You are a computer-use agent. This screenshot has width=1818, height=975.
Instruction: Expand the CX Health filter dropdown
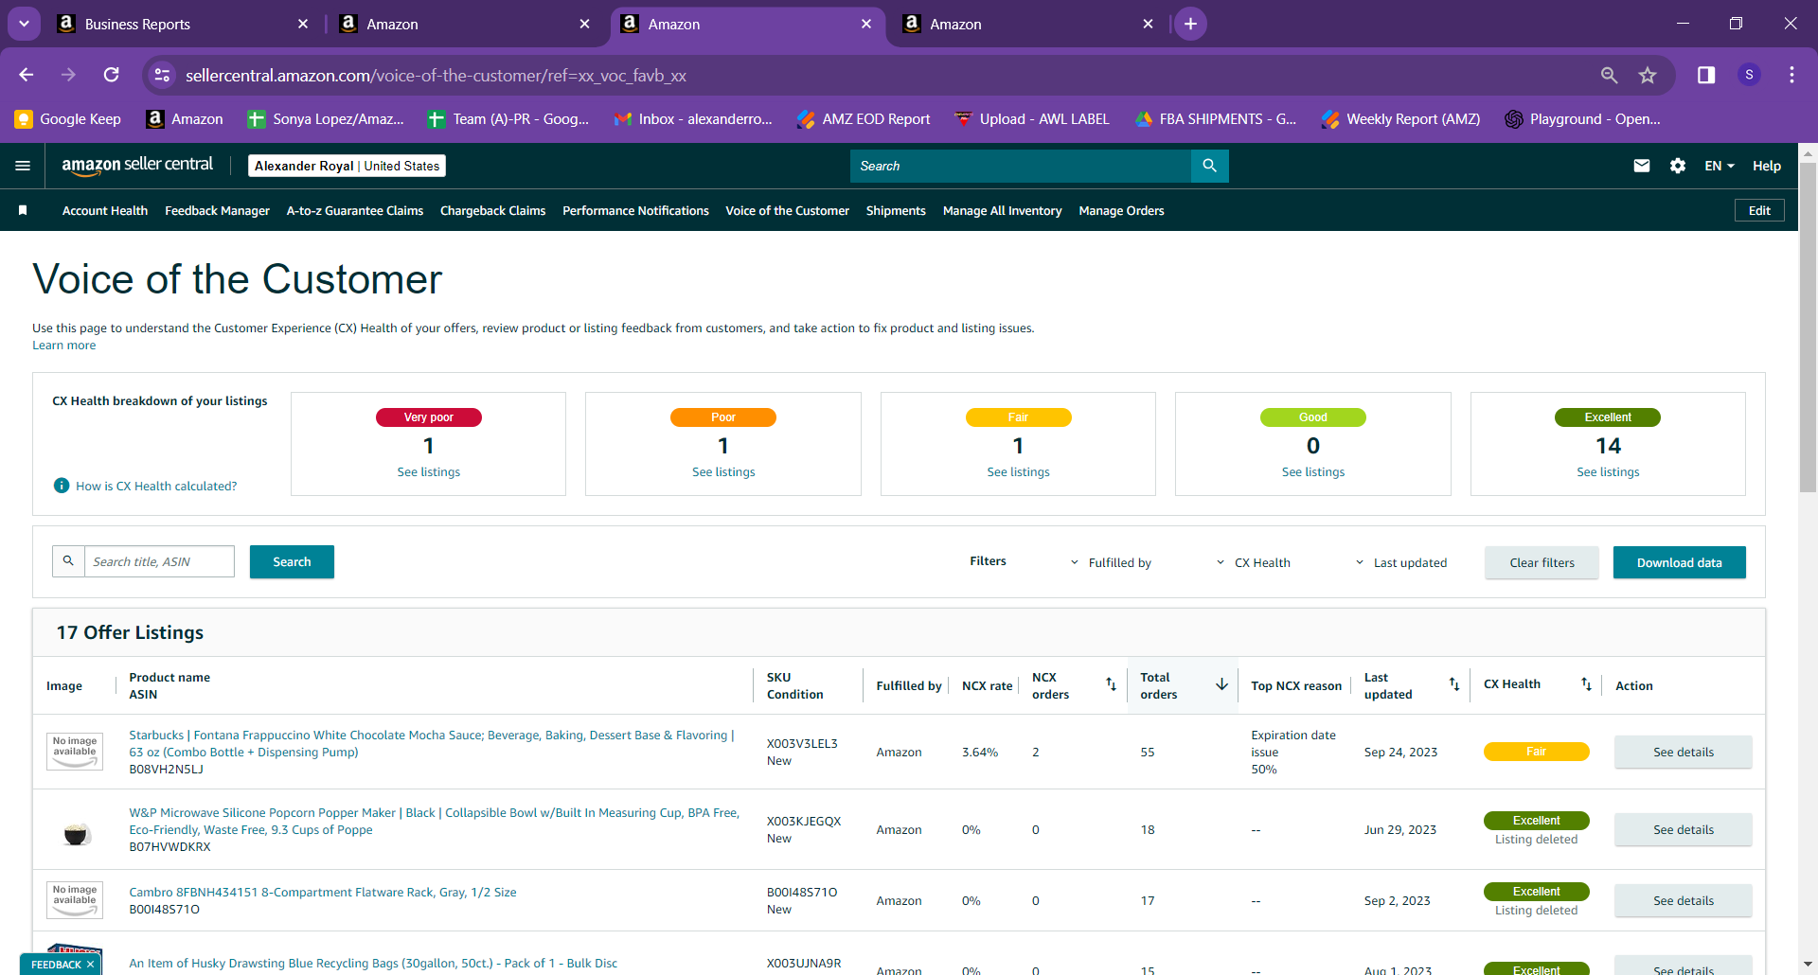(1253, 562)
